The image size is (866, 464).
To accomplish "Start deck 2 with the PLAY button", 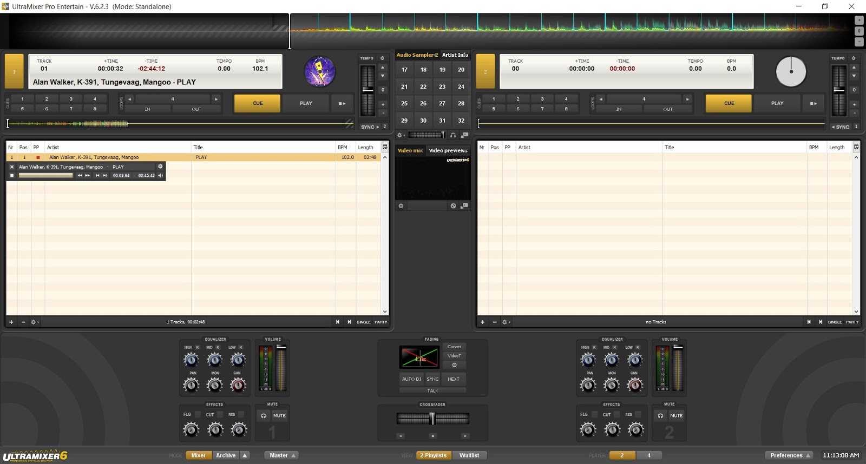I will tap(777, 103).
